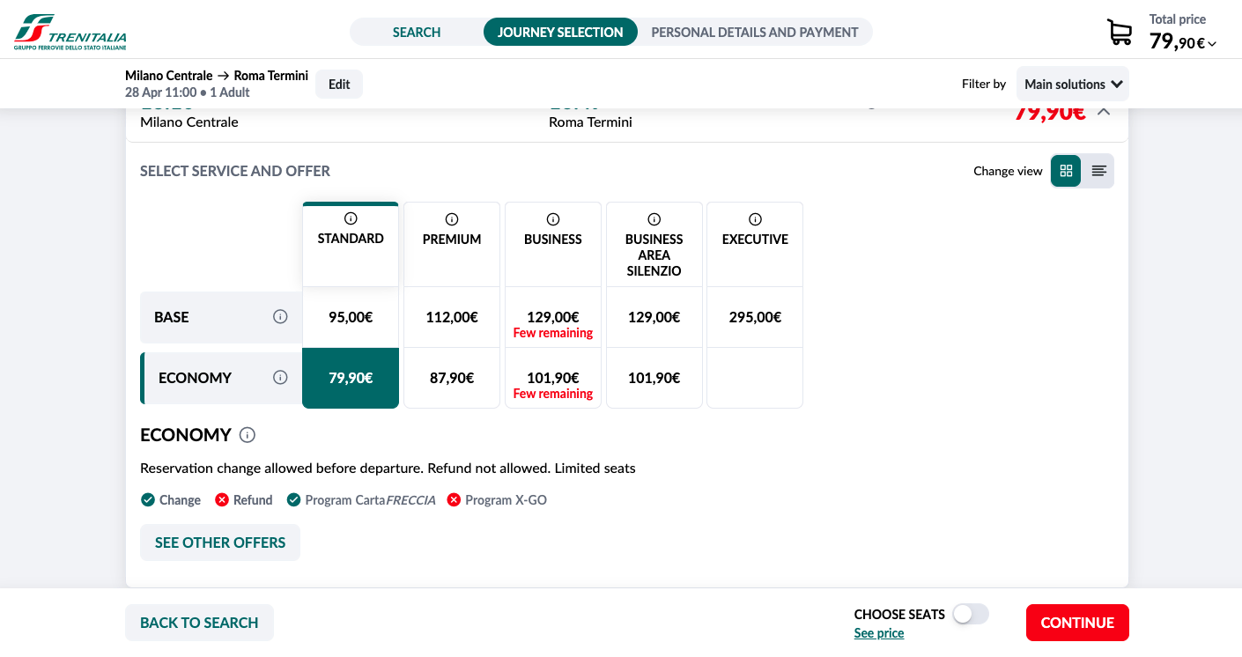
Task: Open the Main solutions filter dropdown
Action: (1072, 85)
